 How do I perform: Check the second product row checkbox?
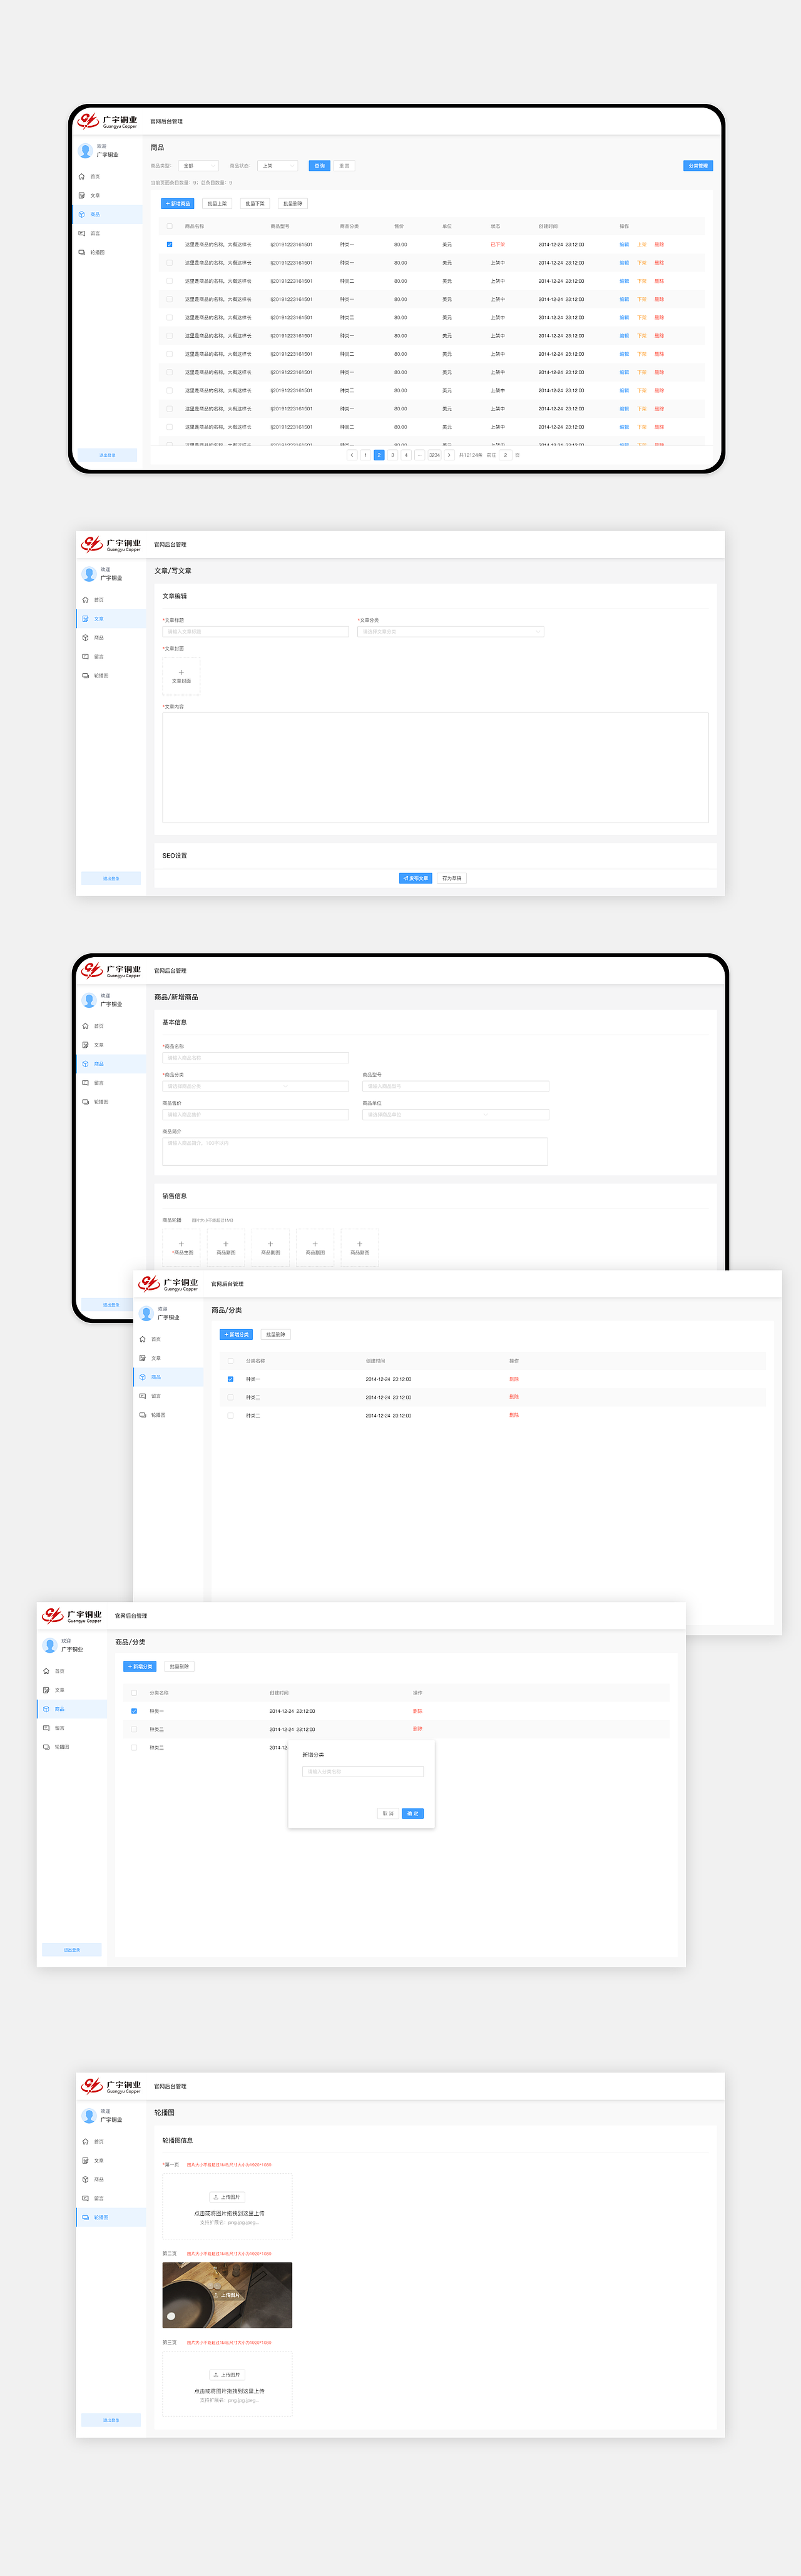point(169,263)
